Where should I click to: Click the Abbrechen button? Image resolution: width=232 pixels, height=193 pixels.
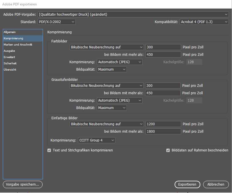[x=216, y=184]
